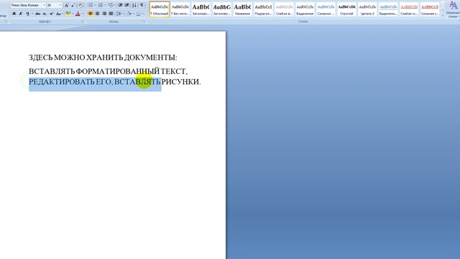Apply the Выделение style
The image size is (460, 259).
tap(305, 9)
